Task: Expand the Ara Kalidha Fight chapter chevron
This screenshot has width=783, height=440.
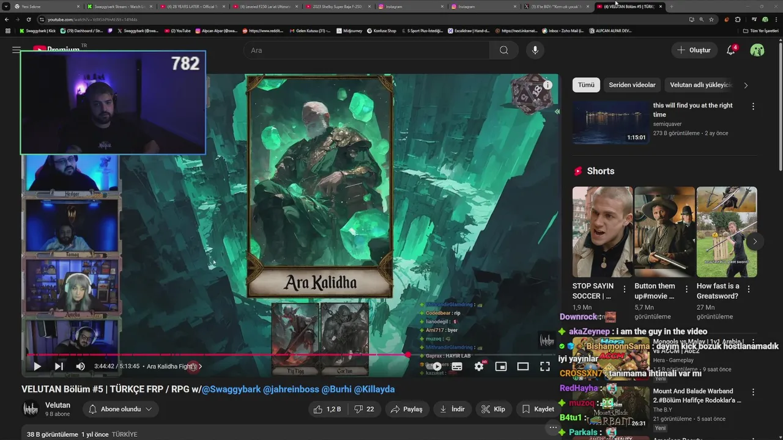Action: coord(200,366)
